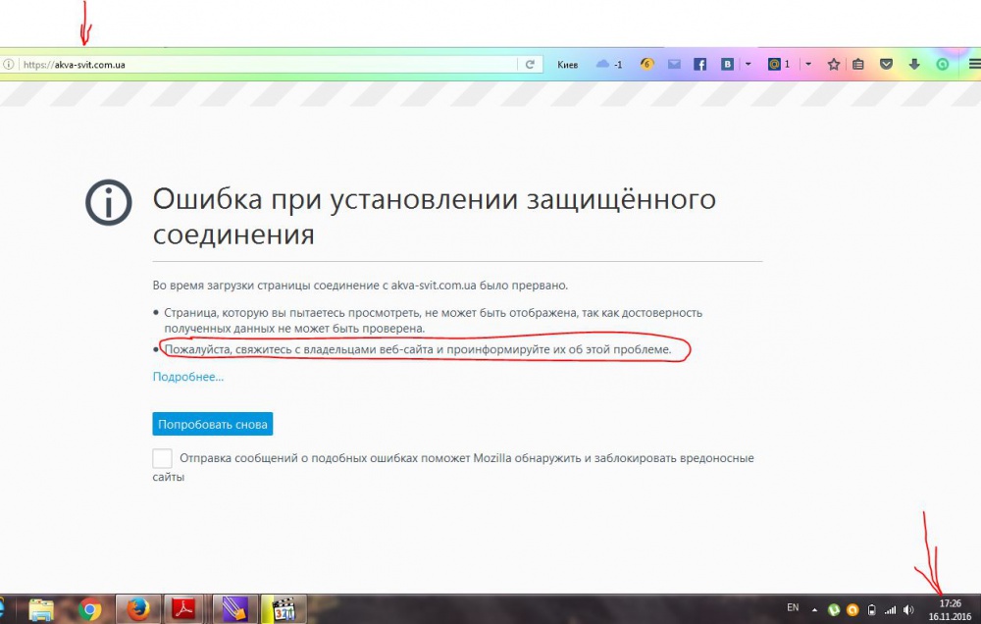Screen dimensions: 981x624
Task: Open the volume control in system tray
Action: (908, 609)
